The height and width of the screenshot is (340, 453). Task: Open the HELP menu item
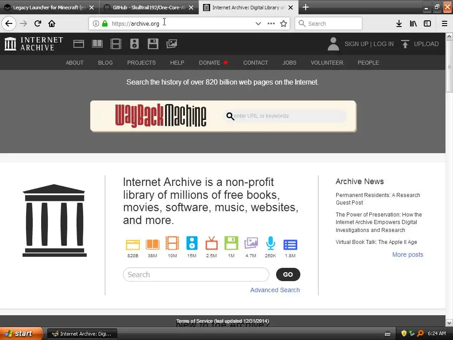click(x=177, y=63)
